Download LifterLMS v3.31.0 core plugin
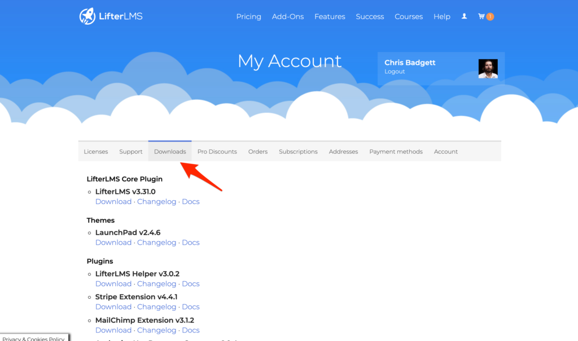 pyautogui.click(x=113, y=201)
